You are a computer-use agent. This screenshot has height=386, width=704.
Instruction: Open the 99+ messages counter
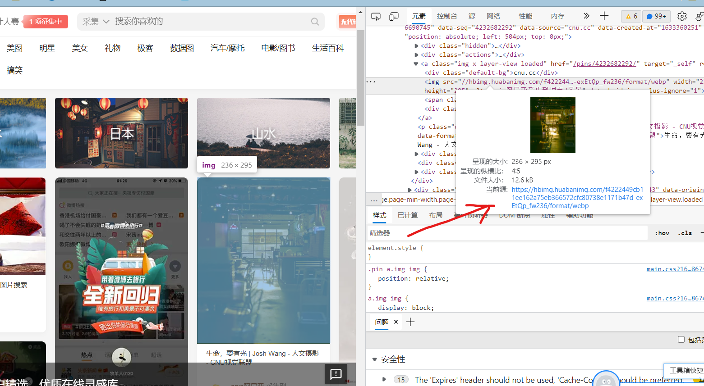pyautogui.click(x=656, y=16)
